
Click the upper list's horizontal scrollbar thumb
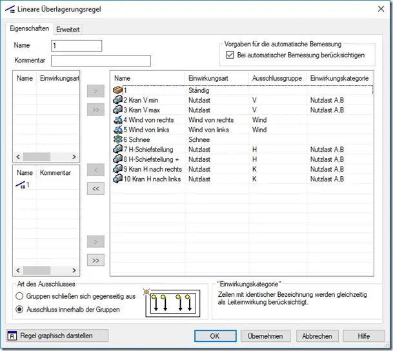pyautogui.click(x=37, y=157)
